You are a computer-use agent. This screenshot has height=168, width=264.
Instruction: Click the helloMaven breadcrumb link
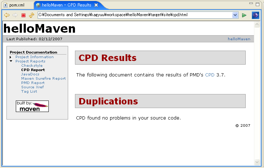coord(239,39)
